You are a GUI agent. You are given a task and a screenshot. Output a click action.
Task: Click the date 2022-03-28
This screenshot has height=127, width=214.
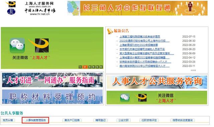click(189, 62)
